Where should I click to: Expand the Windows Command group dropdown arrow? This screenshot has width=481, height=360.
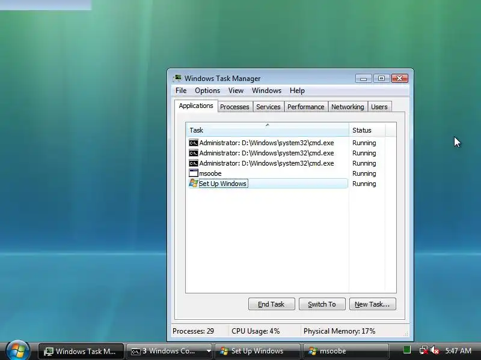coord(209,351)
